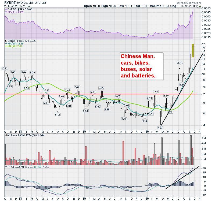
Task: Click the 2018 year marker on main axis
Action: [20, 131]
